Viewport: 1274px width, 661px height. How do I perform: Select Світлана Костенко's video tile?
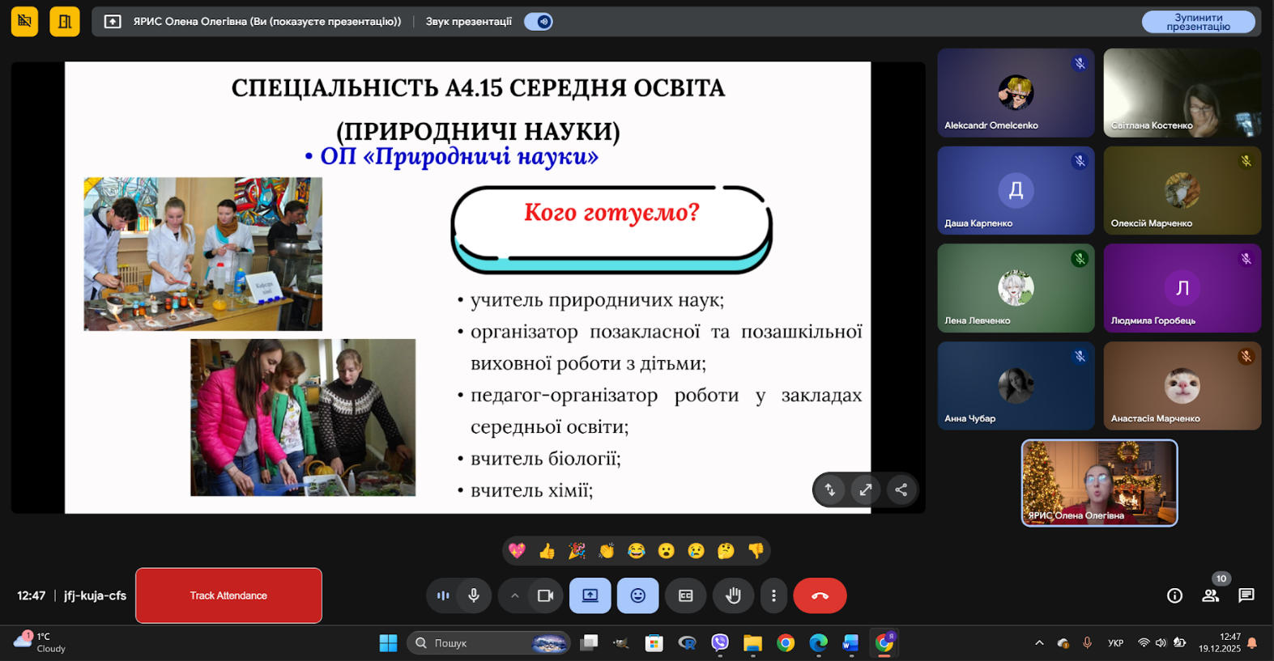click(x=1182, y=92)
